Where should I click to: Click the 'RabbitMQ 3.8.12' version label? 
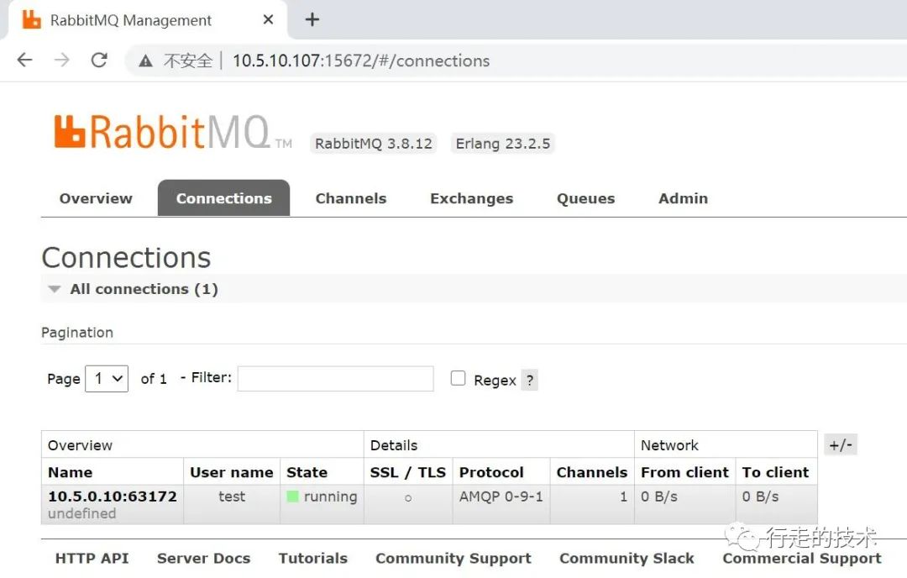[374, 144]
